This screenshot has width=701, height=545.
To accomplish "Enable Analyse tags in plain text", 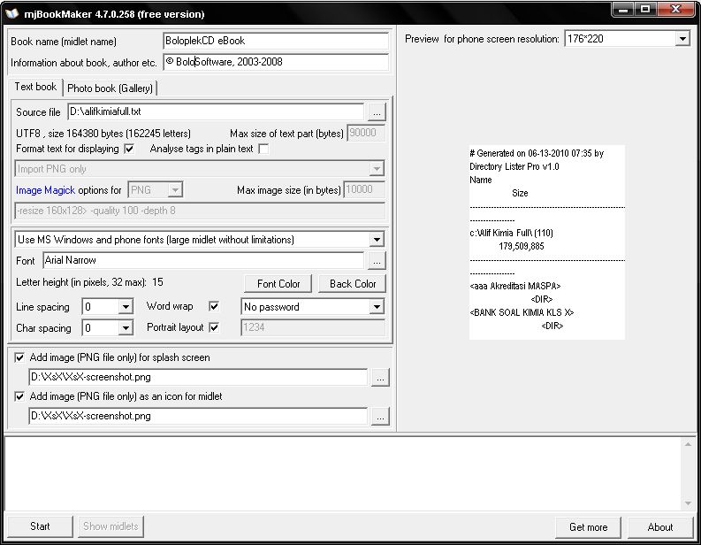I will tap(263, 149).
